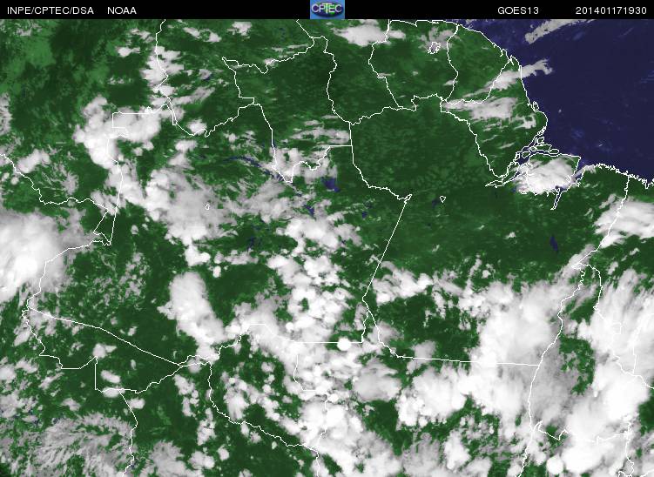Viewport: 654px width, 477px height.
Task: Click the GOES13 satellite label
Action: pos(518,10)
